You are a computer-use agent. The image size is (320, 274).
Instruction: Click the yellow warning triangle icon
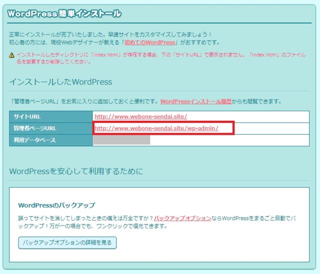(x=12, y=55)
